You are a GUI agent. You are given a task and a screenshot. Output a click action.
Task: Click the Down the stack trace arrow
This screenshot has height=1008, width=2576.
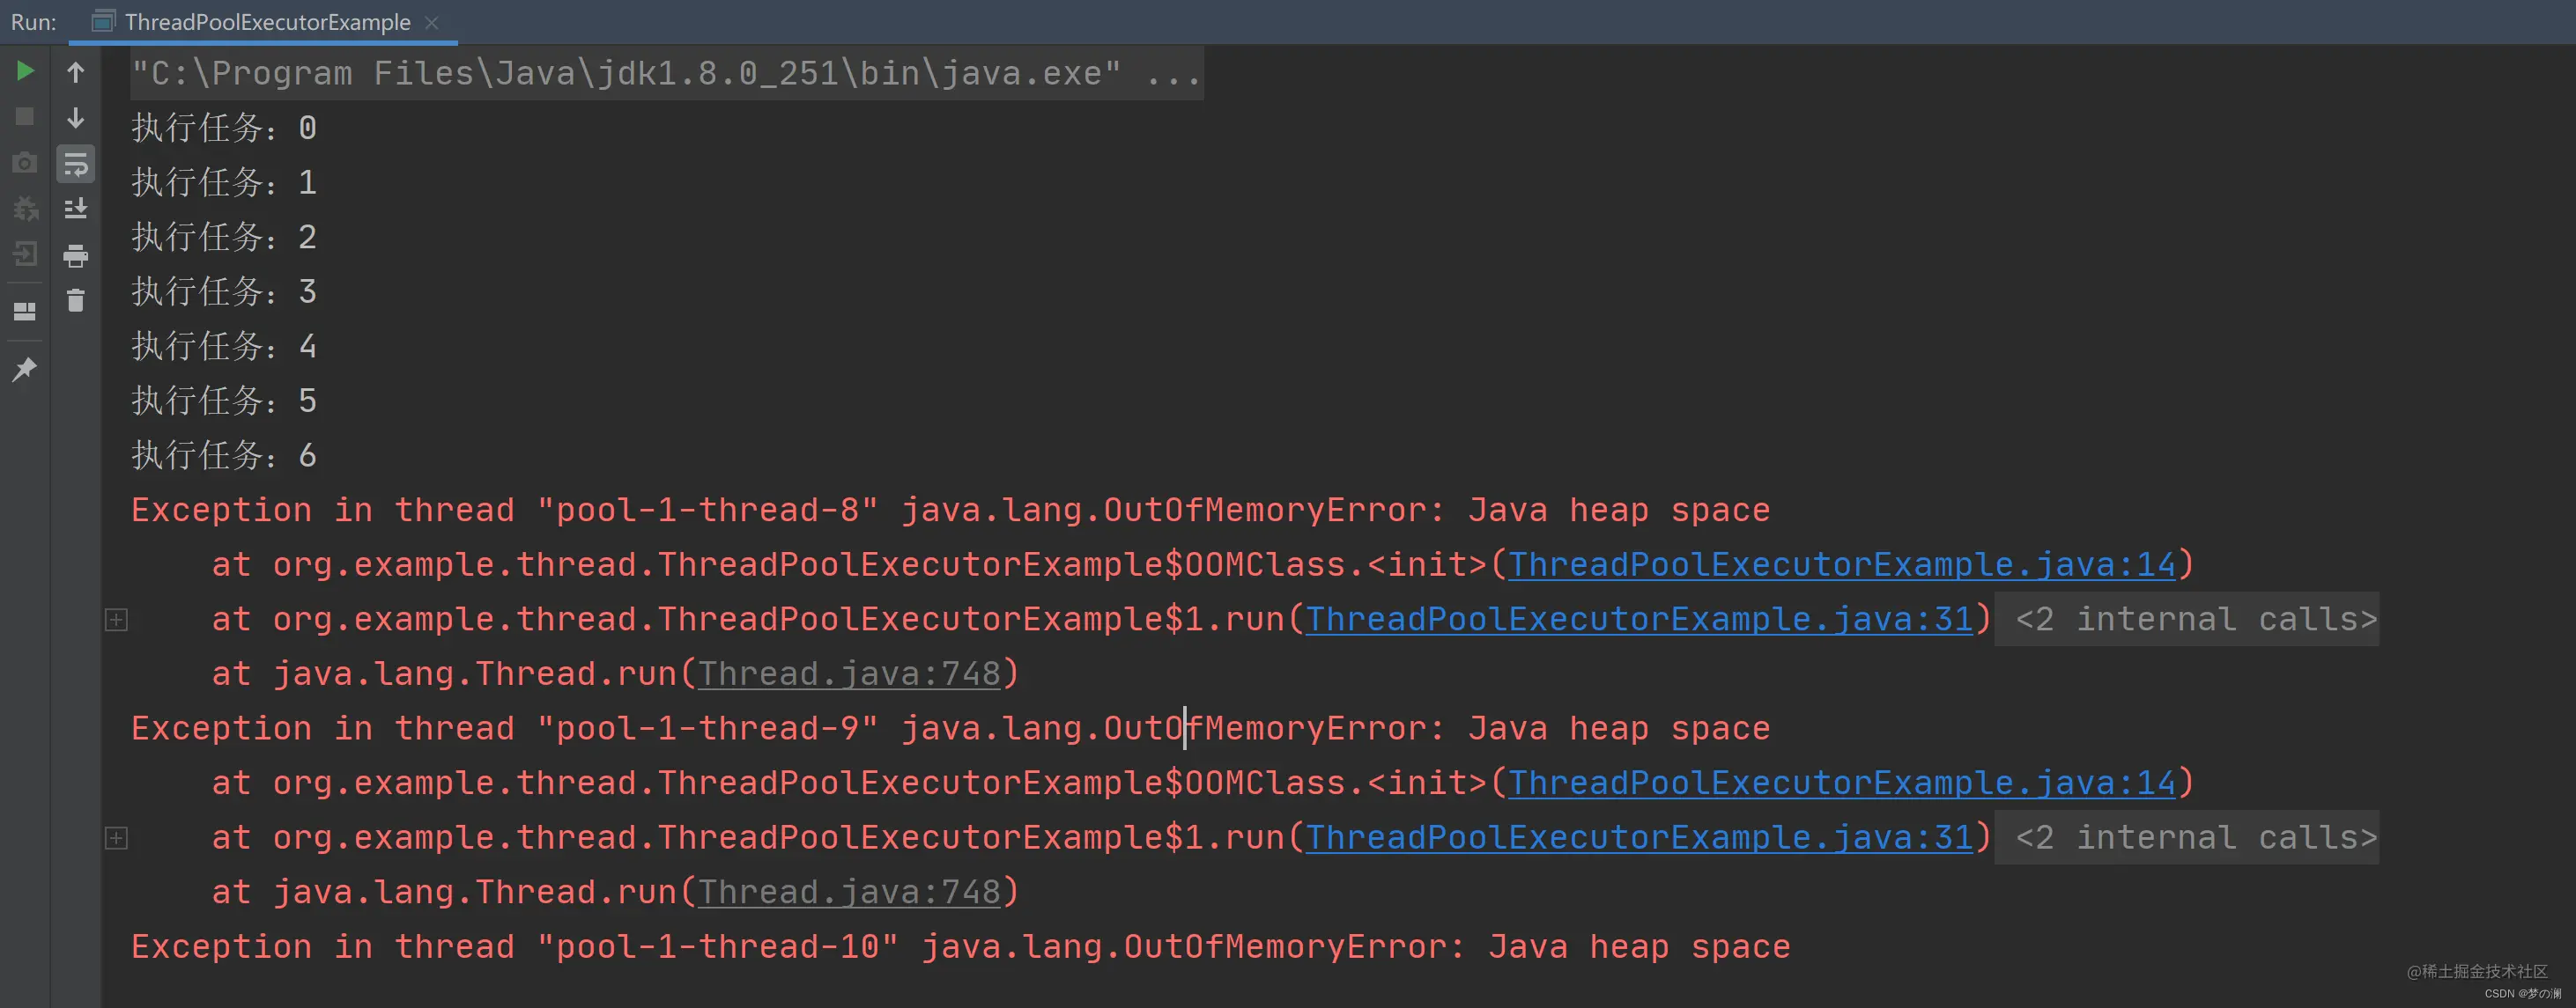75,118
